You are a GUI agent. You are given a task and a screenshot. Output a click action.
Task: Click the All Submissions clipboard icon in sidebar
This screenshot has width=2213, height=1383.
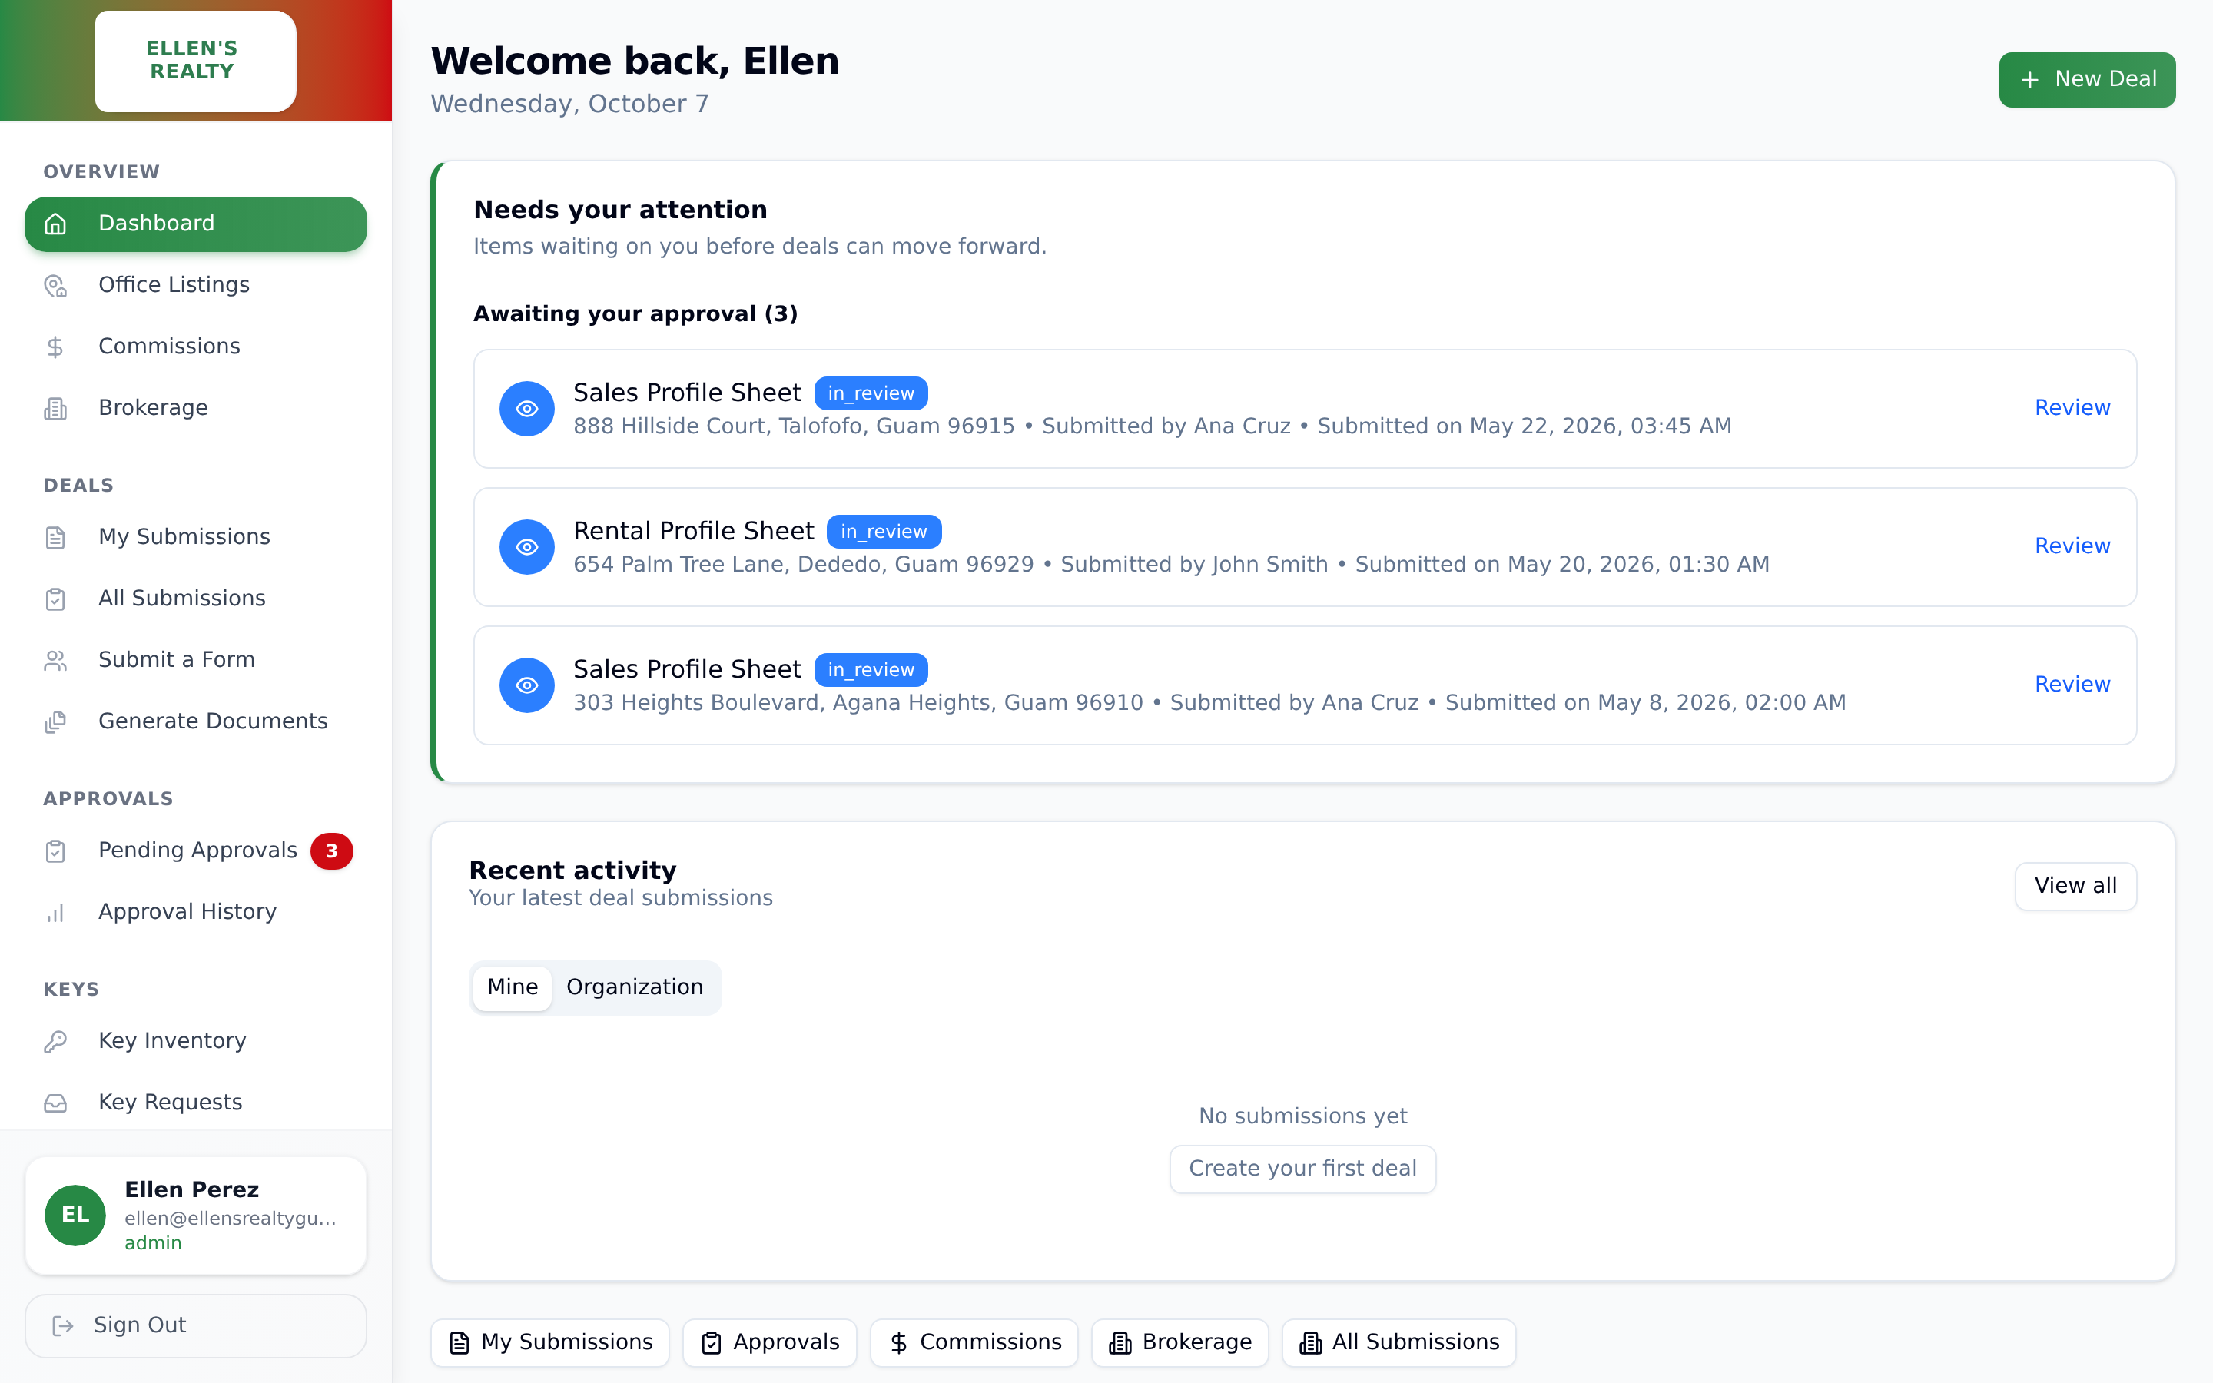pyautogui.click(x=56, y=599)
